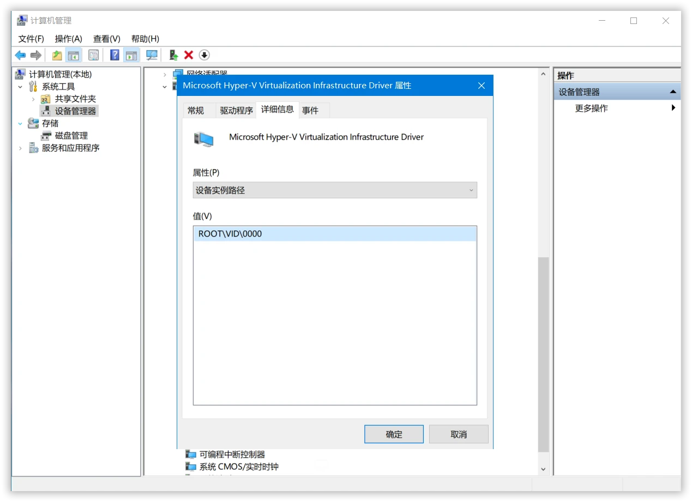Open the 查看 menu

click(x=106, y=39)
